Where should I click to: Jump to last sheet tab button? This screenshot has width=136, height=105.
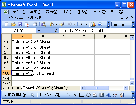click(x=18, y=88)
